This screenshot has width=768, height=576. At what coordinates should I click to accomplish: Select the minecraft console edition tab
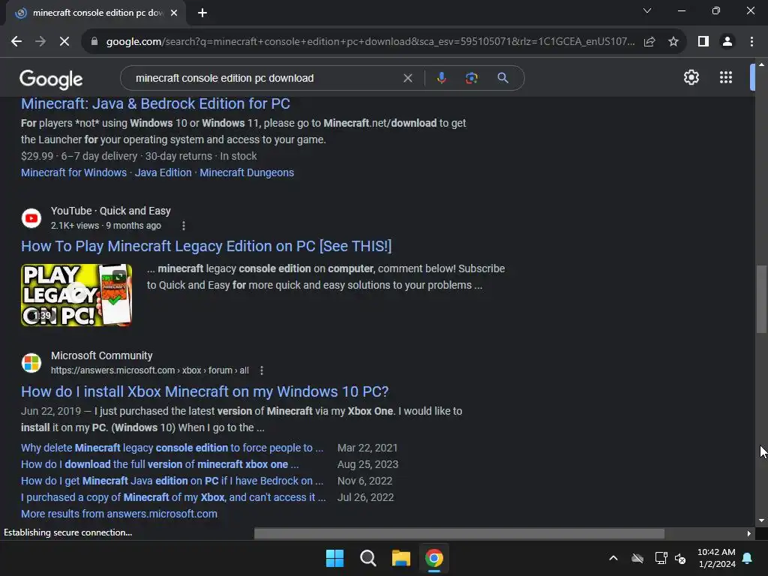coord(96,13)
